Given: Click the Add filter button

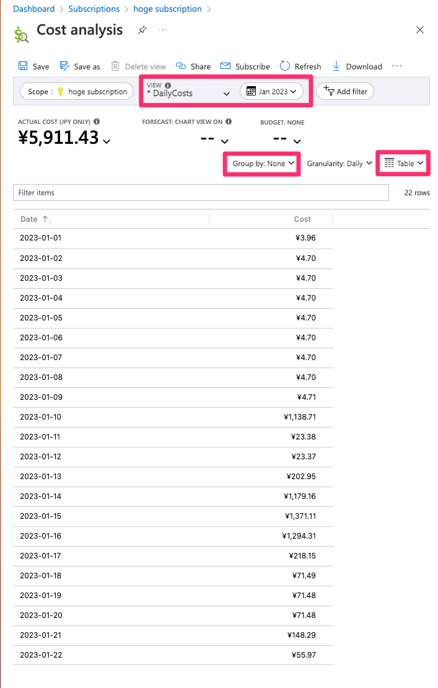Looking at the screenshot, I should [x=345, y=92].
